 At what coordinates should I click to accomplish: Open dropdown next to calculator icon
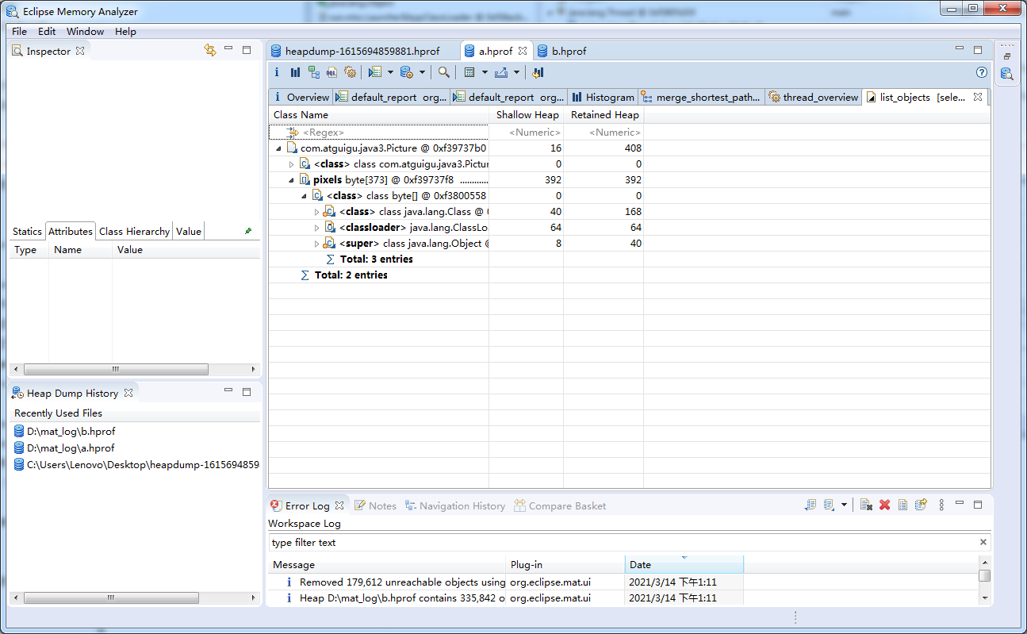tap(485, 72)
